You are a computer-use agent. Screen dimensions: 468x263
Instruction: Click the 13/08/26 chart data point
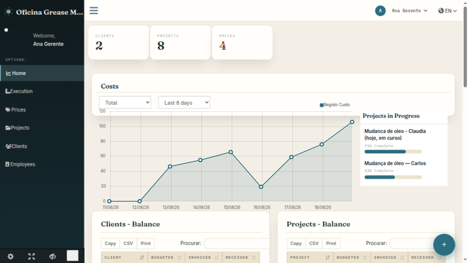click(x=170, y=167)
